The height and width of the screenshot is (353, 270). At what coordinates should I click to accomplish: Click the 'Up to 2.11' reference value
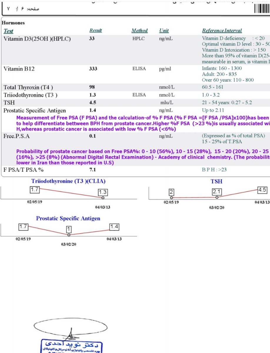(213, 110)
